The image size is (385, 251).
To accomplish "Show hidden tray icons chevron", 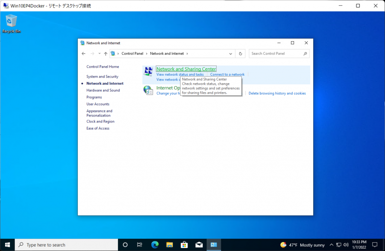I will [x=332, y=245].
